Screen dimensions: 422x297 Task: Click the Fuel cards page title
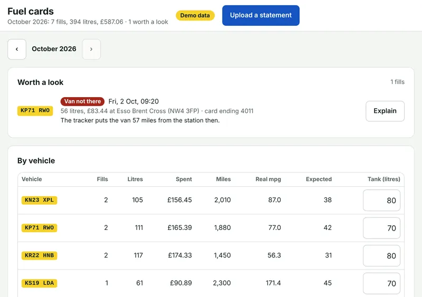click(x=31, y=11)
